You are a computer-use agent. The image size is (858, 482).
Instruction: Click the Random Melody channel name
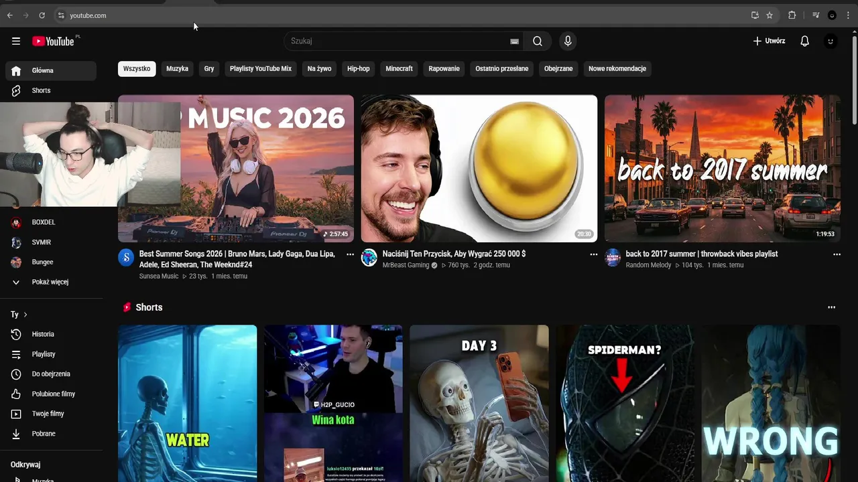(649, 265)
